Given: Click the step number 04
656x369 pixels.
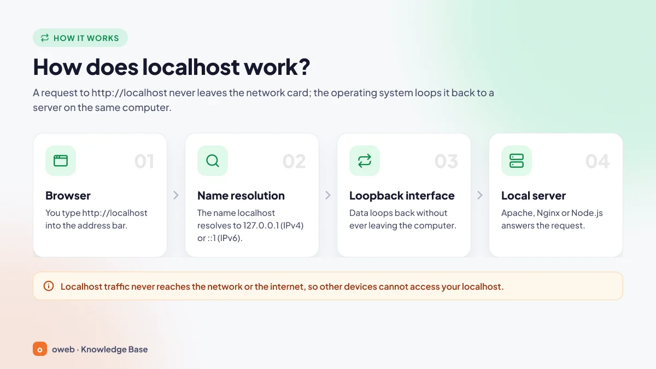Looking at the screenshot, I should tap(598, 161).
